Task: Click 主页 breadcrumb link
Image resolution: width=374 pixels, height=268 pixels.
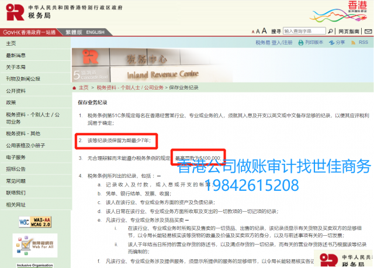Action: 84,88
